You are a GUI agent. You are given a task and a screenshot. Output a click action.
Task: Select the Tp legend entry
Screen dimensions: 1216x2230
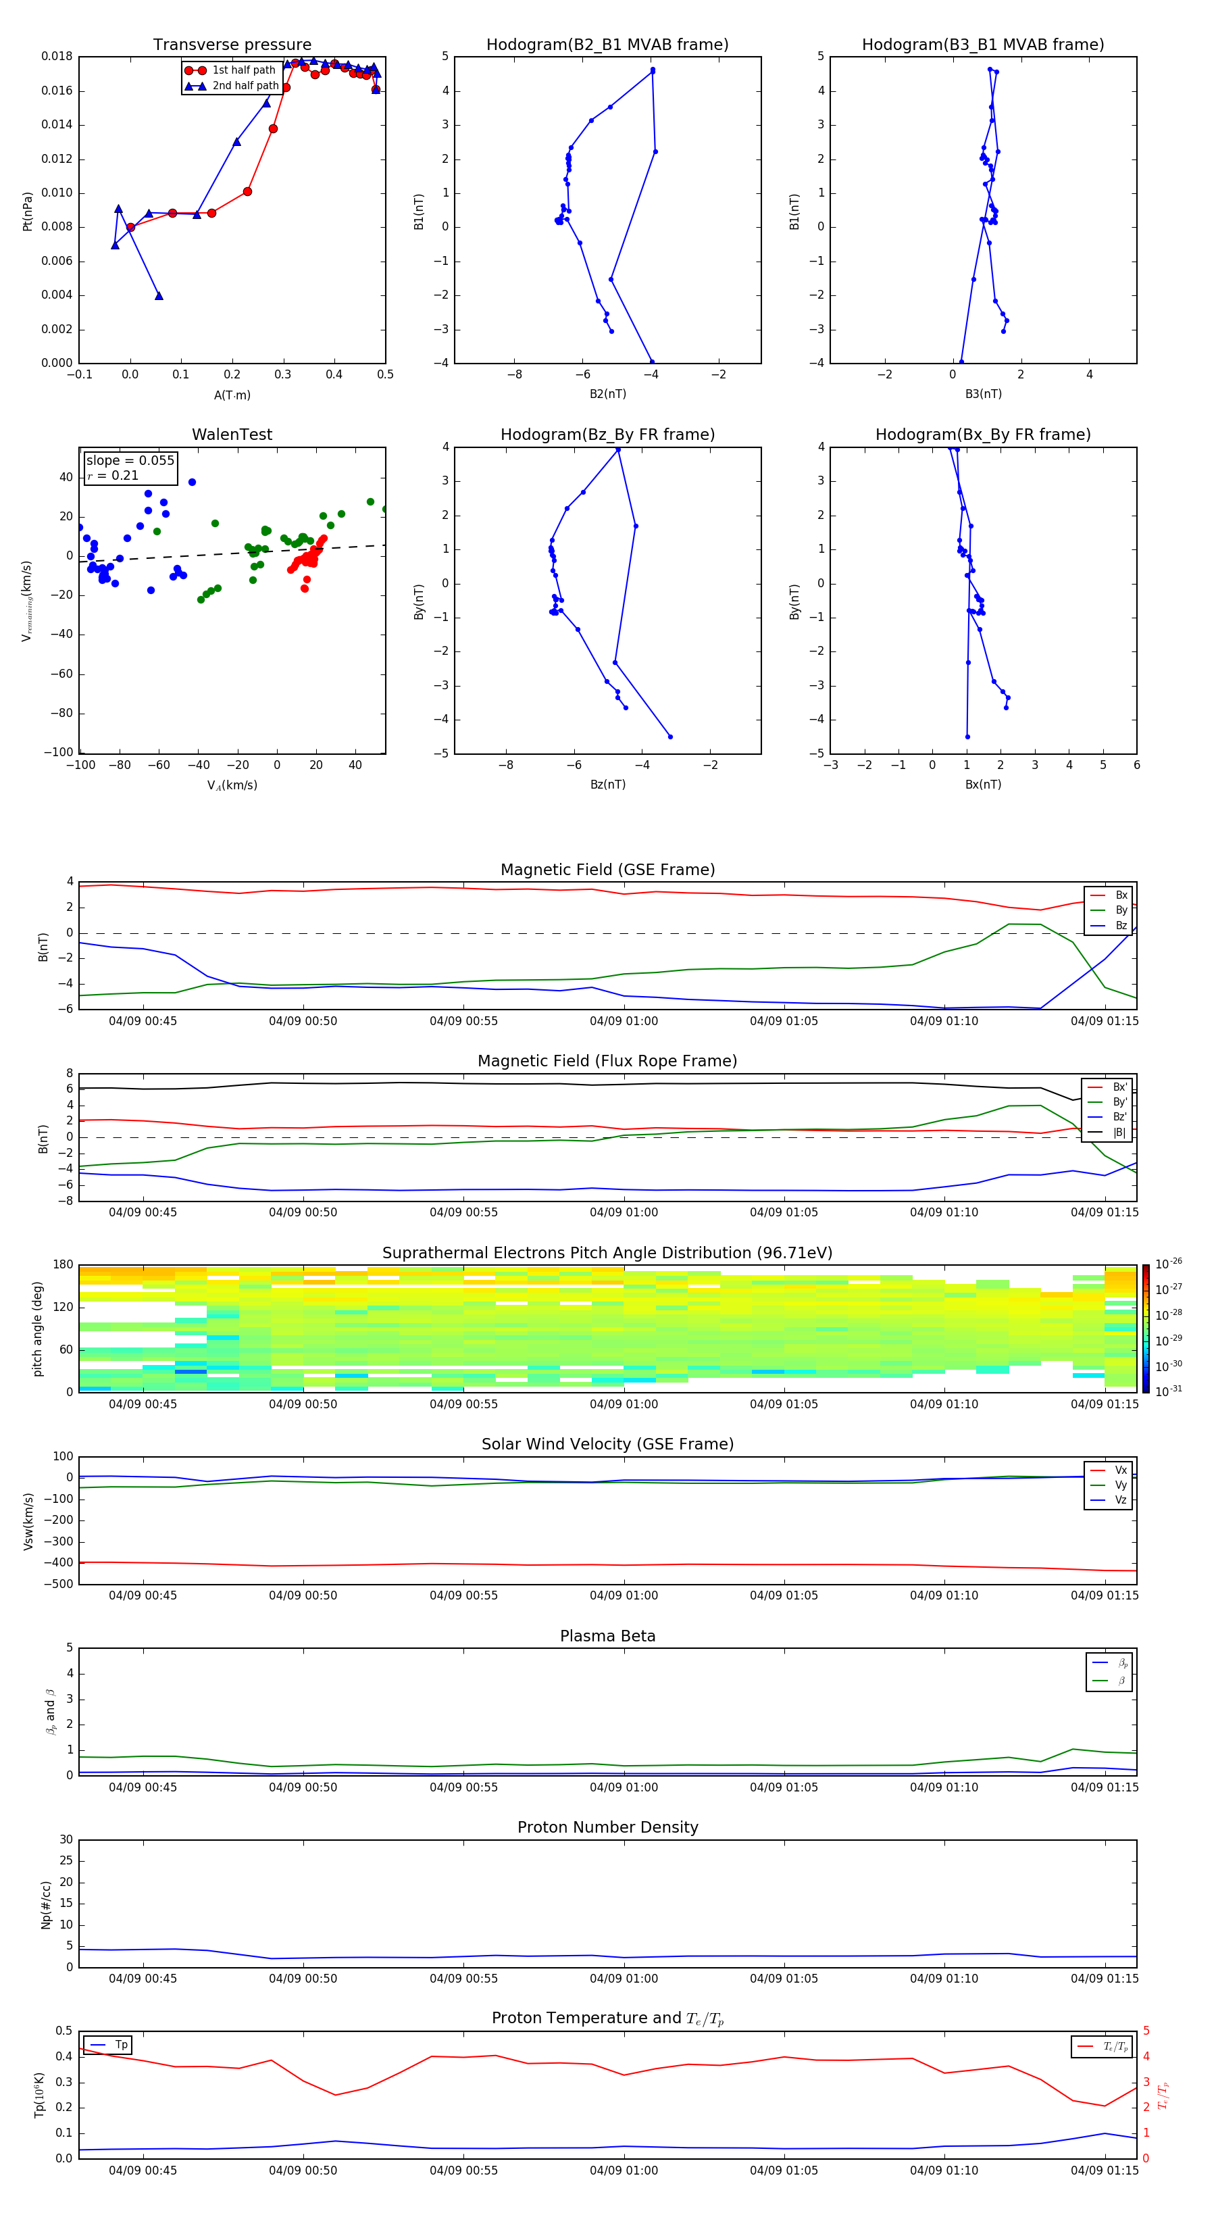tap(107, 2045)
